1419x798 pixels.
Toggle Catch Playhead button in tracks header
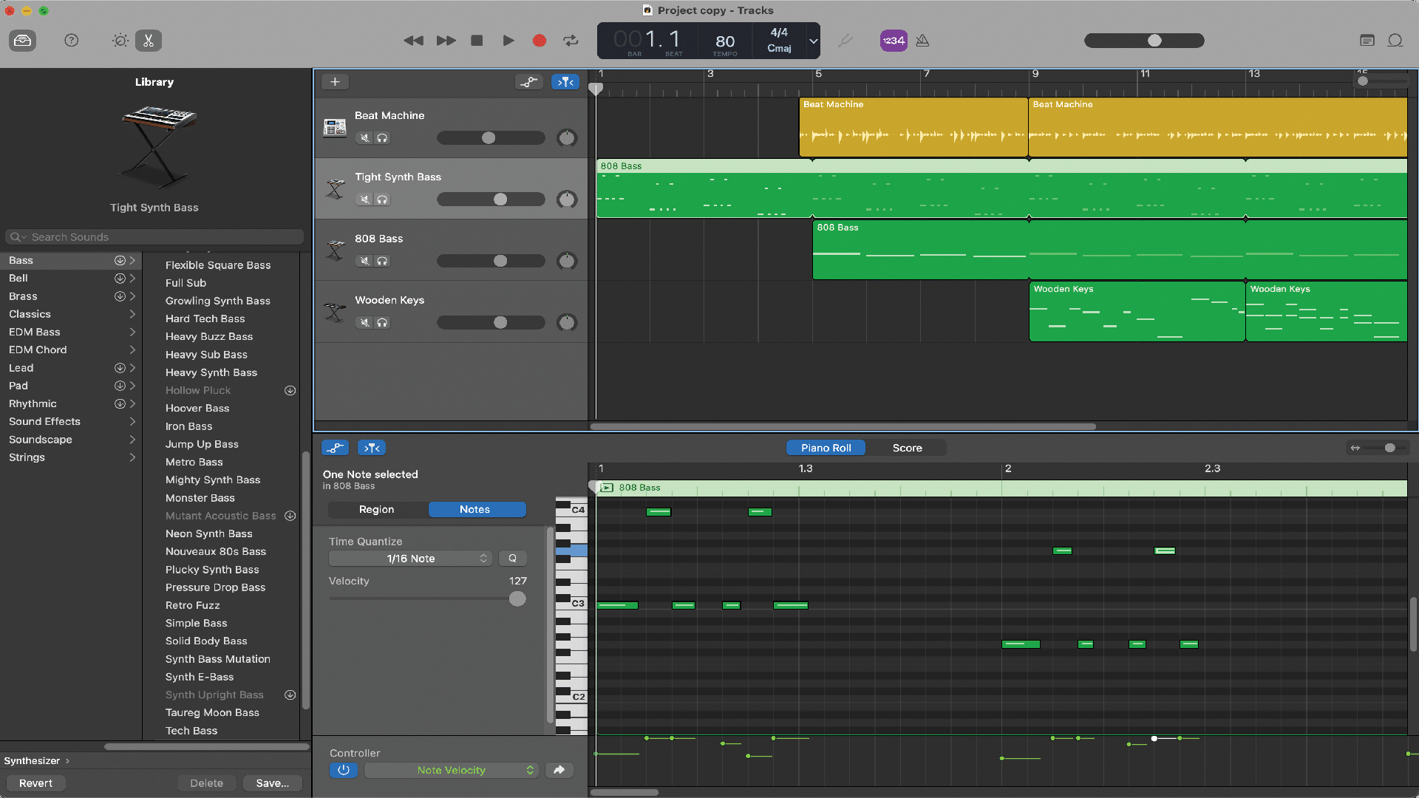click(565, 82)
